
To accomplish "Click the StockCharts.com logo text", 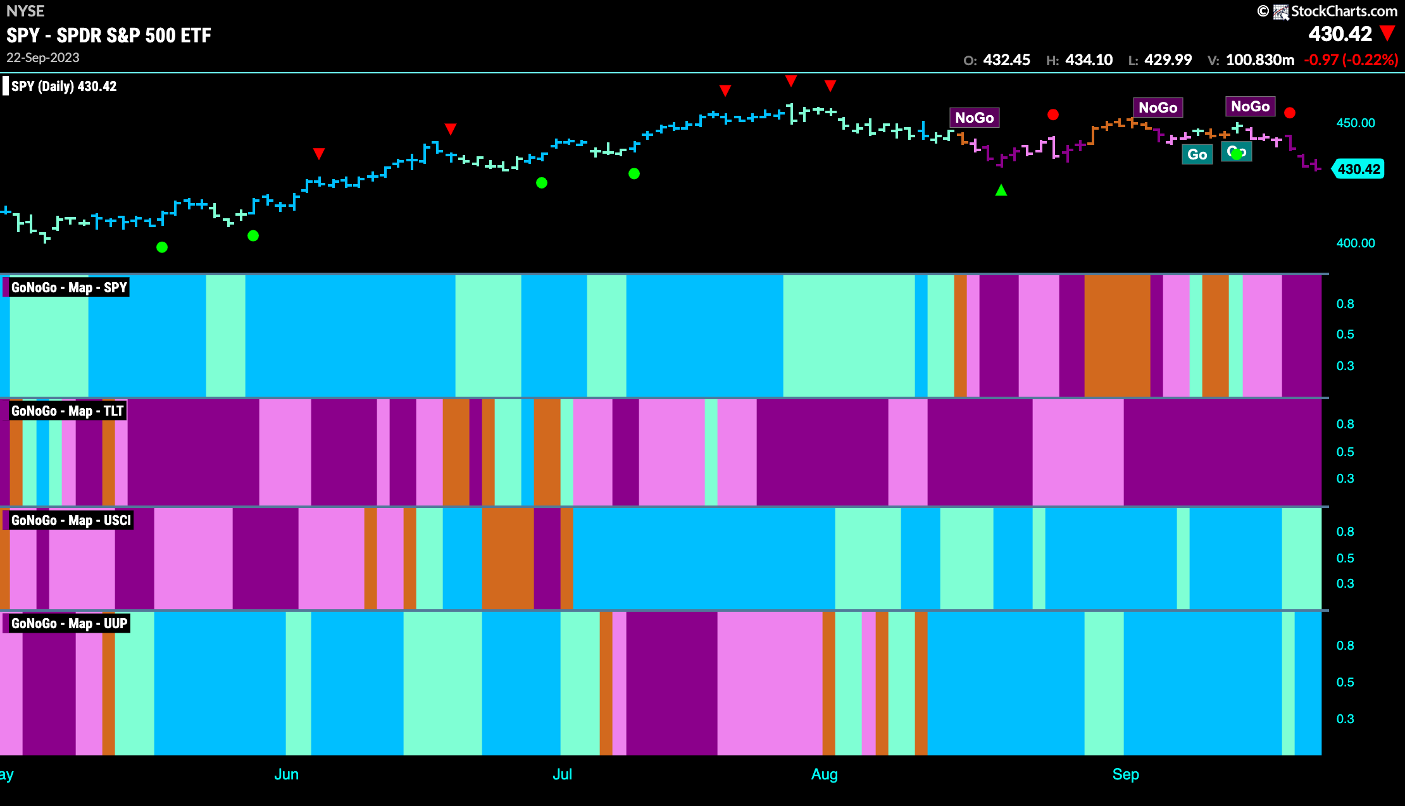I will 1344,11.
